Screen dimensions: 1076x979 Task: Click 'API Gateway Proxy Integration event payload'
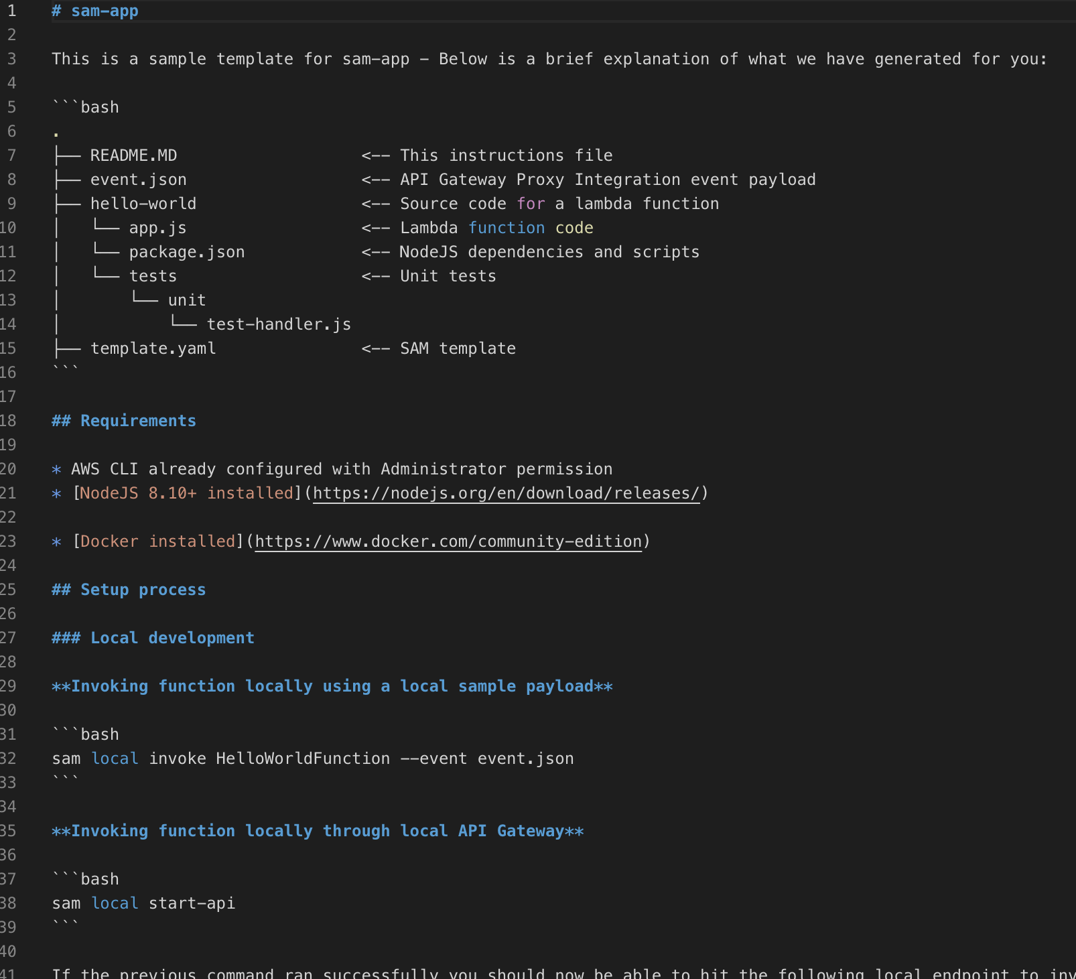[x=608, y=180]
